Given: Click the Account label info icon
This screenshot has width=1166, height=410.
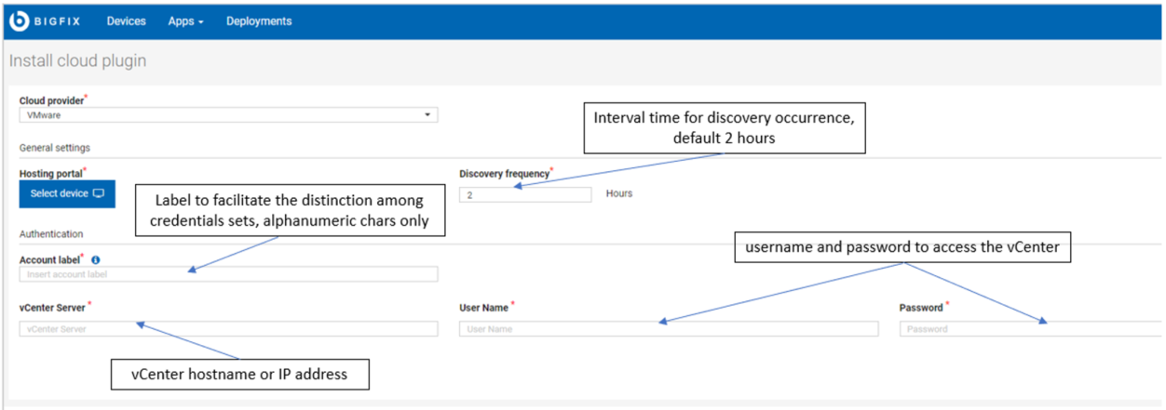Looking at the screenshot, I should (96, 260).
